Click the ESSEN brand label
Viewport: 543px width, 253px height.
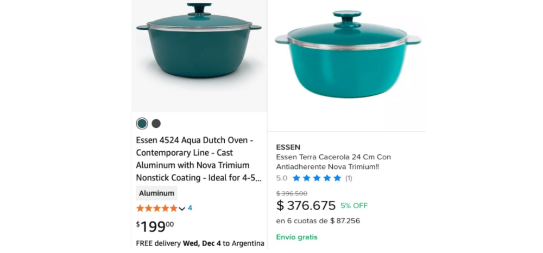(288, 147)
